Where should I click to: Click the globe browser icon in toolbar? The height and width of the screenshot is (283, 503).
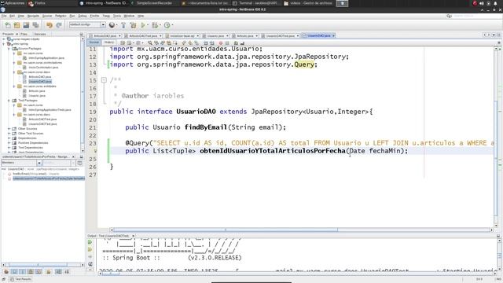pyautogui.click(x=112, y=25)
